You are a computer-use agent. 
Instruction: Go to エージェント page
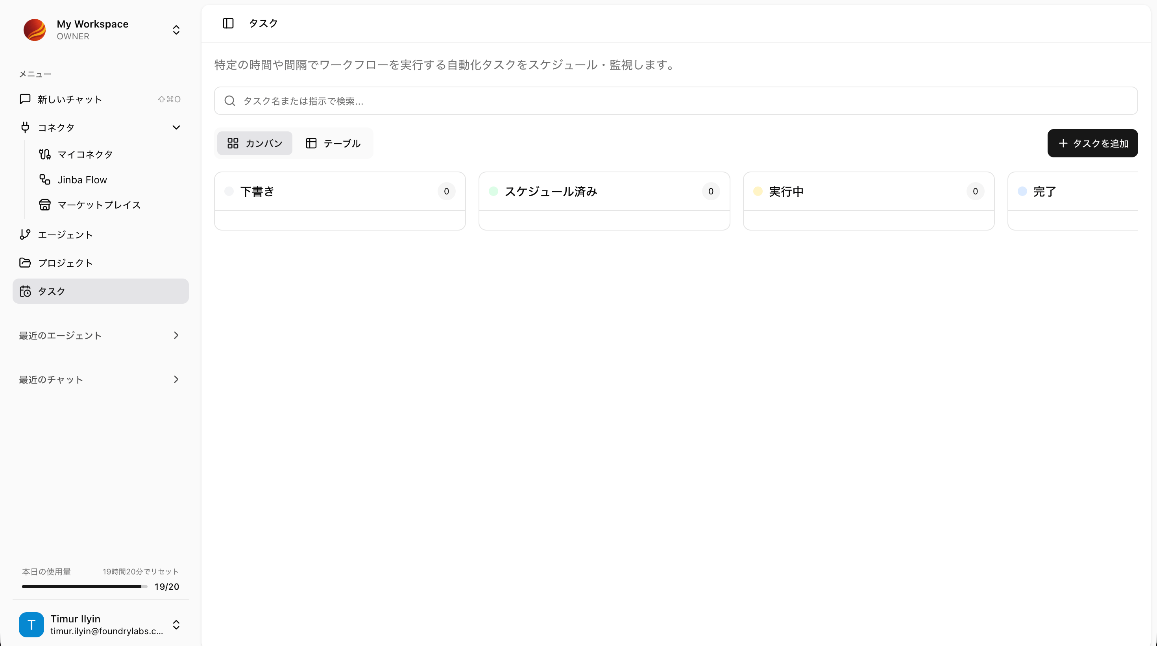101,234
